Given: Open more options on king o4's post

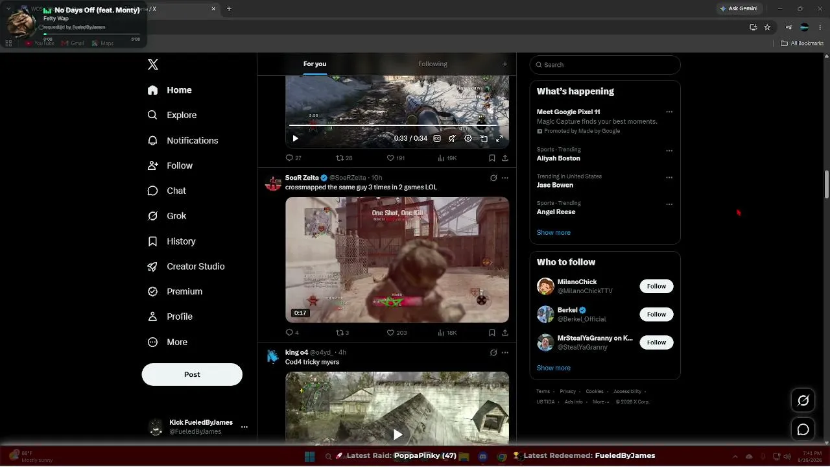Looking at the screenshot, I should click(505, 352).
